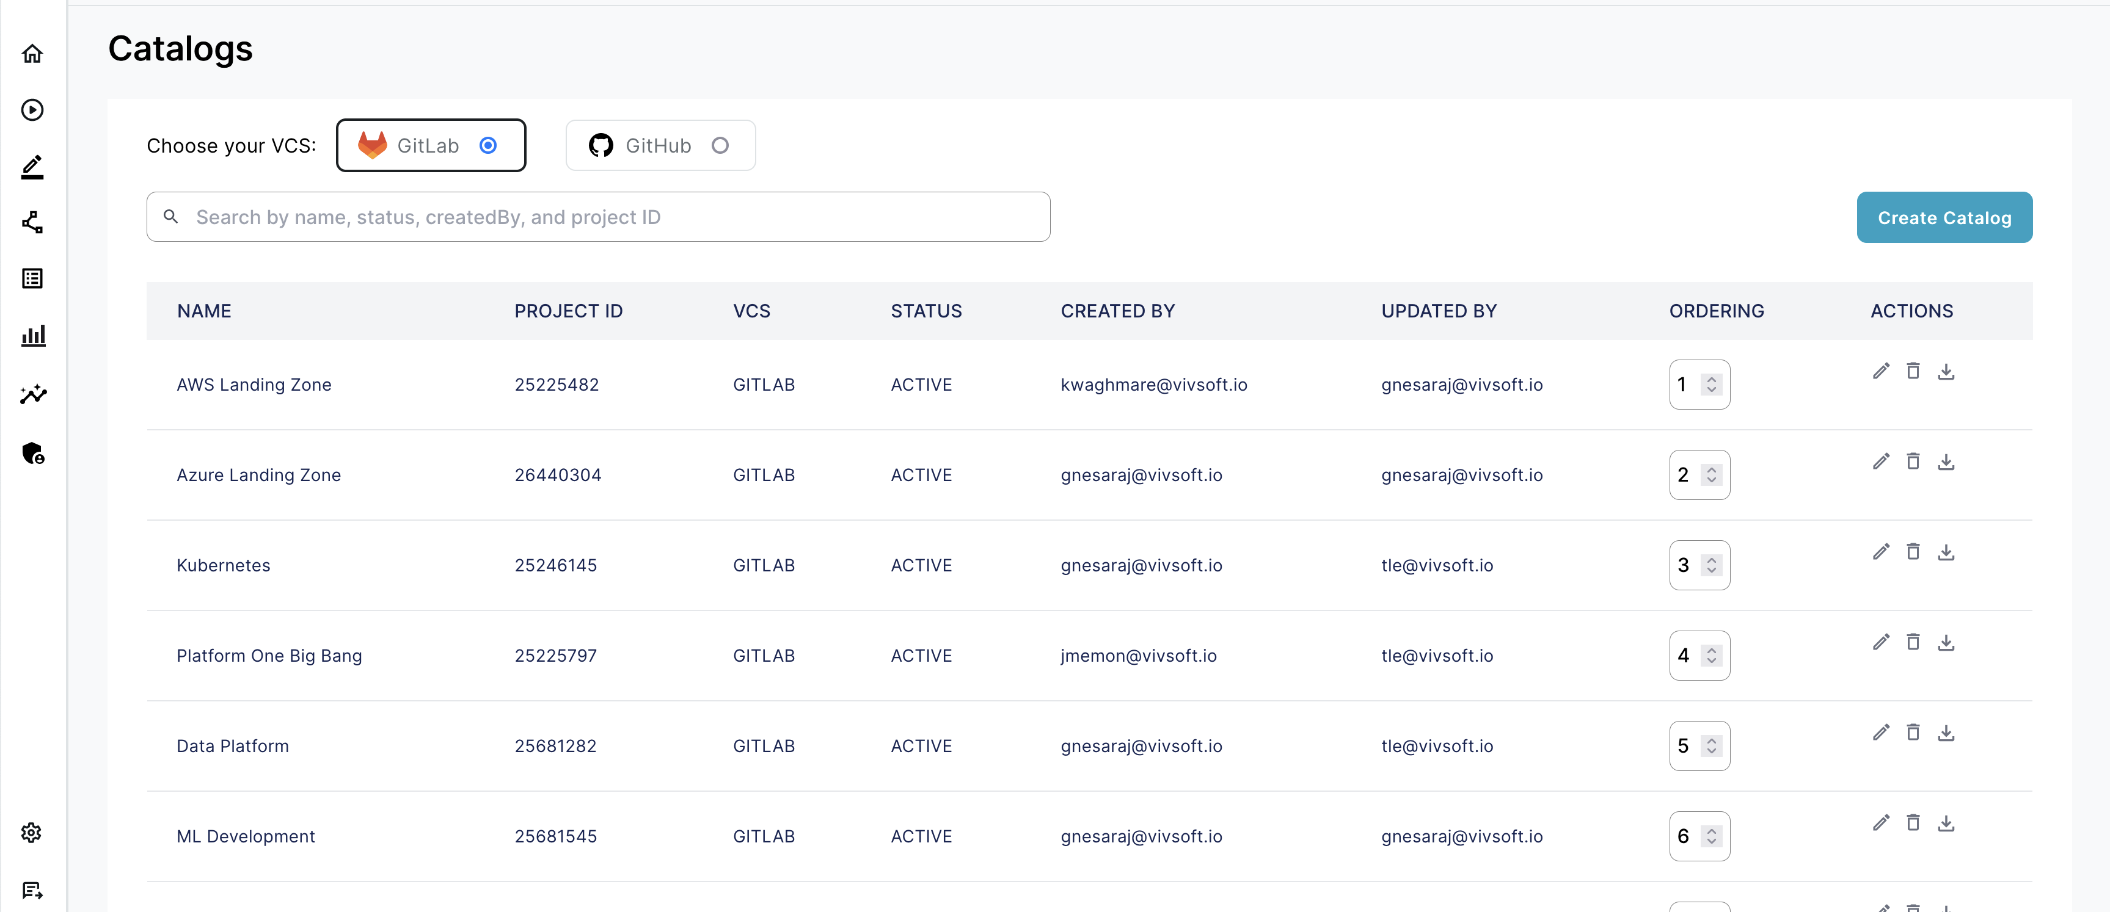Click project ID 25225482
2110x912 pixels.
pyautogui.click(x=557, y=385)
